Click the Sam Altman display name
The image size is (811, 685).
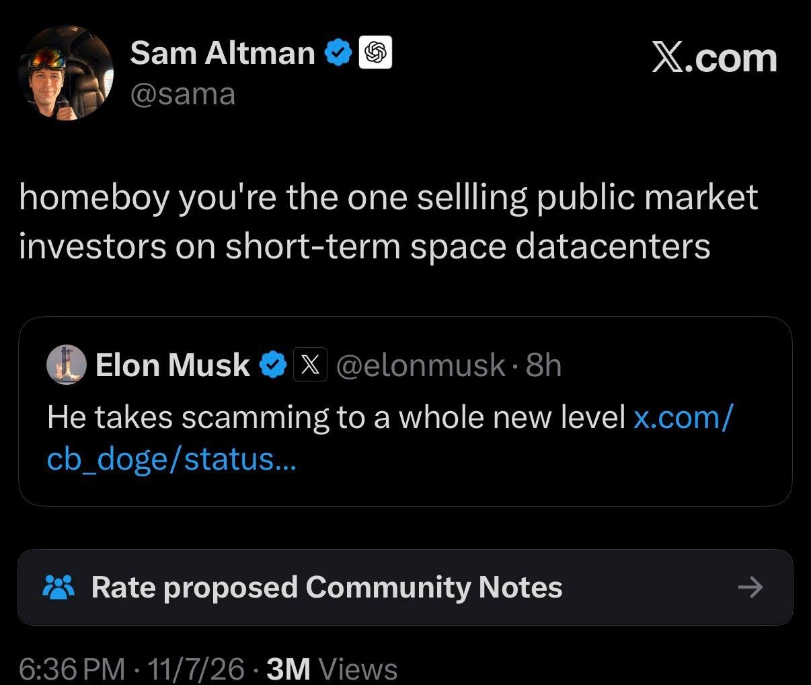pos(222,53)
